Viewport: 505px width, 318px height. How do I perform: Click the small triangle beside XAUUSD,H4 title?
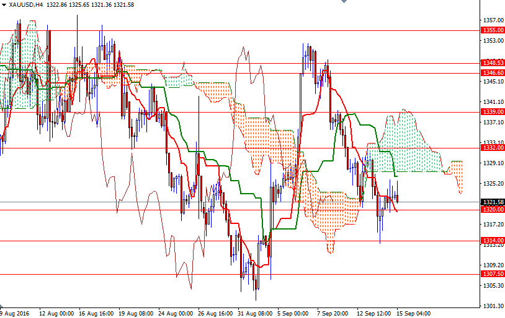(x=4, y=5)
